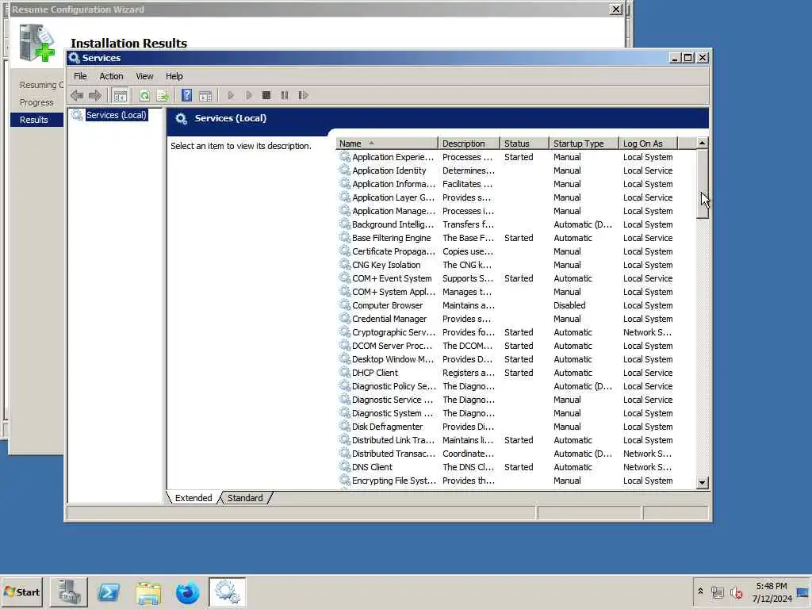Show hidden tray icons arrow

(x=700, y=592)
